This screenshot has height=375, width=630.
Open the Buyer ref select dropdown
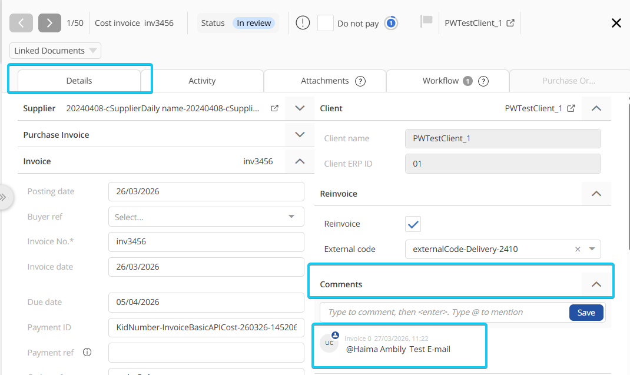(x=206, y=217)
